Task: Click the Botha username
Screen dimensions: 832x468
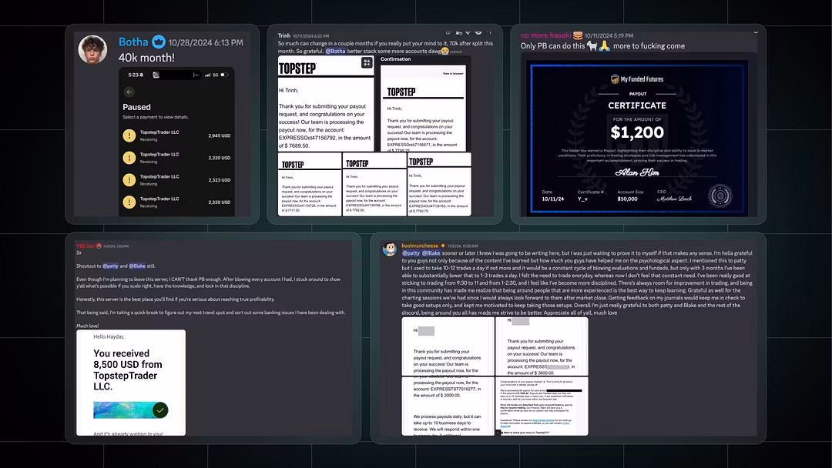Action: pos(133,42)
